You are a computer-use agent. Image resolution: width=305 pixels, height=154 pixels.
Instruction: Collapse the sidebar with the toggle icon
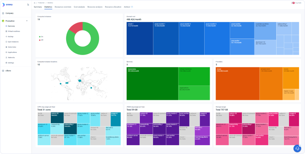[28, 5]
